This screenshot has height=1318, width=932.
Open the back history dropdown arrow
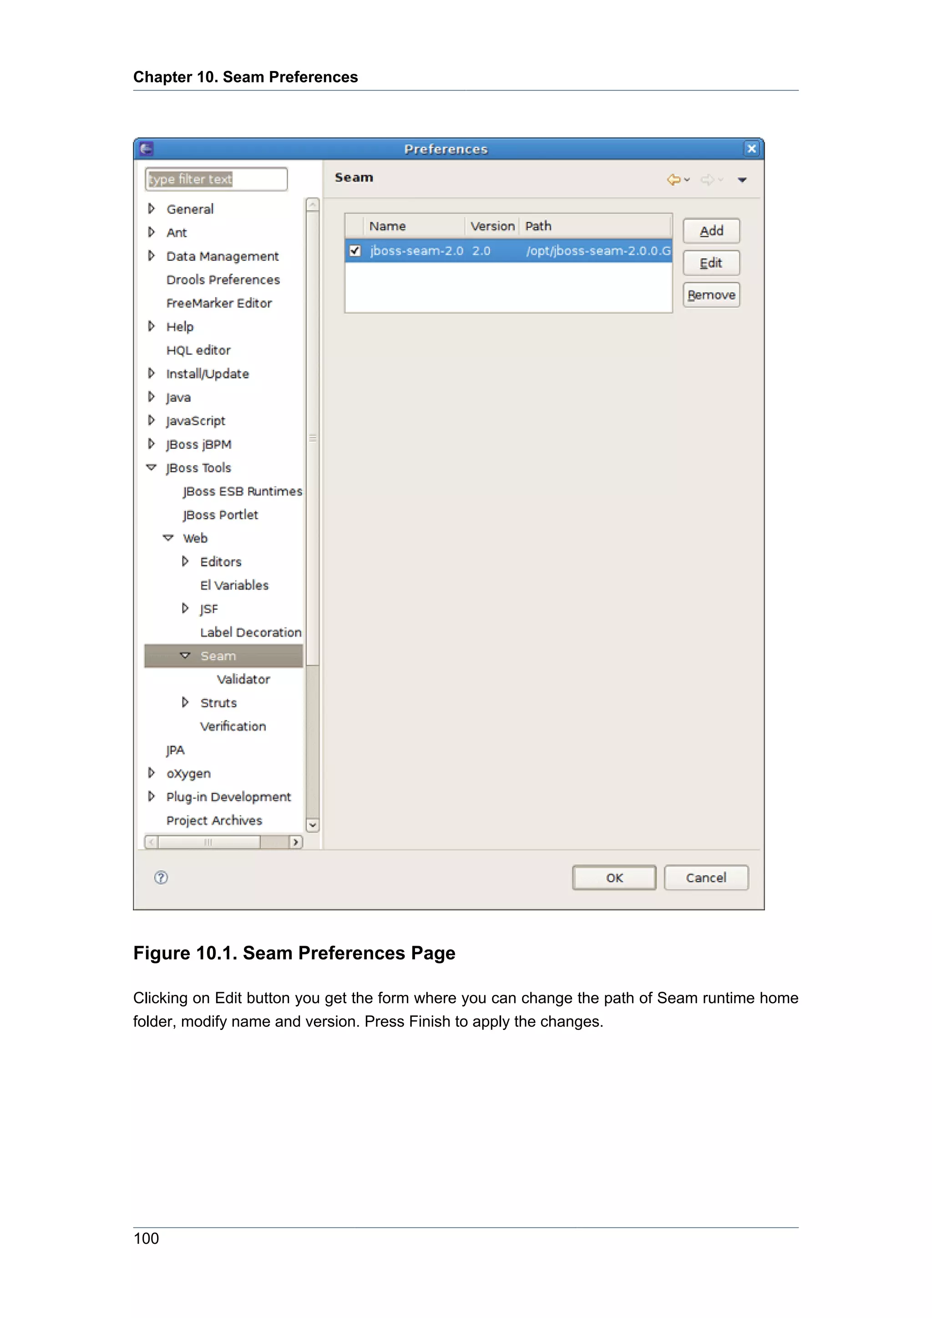coord(687,180)
